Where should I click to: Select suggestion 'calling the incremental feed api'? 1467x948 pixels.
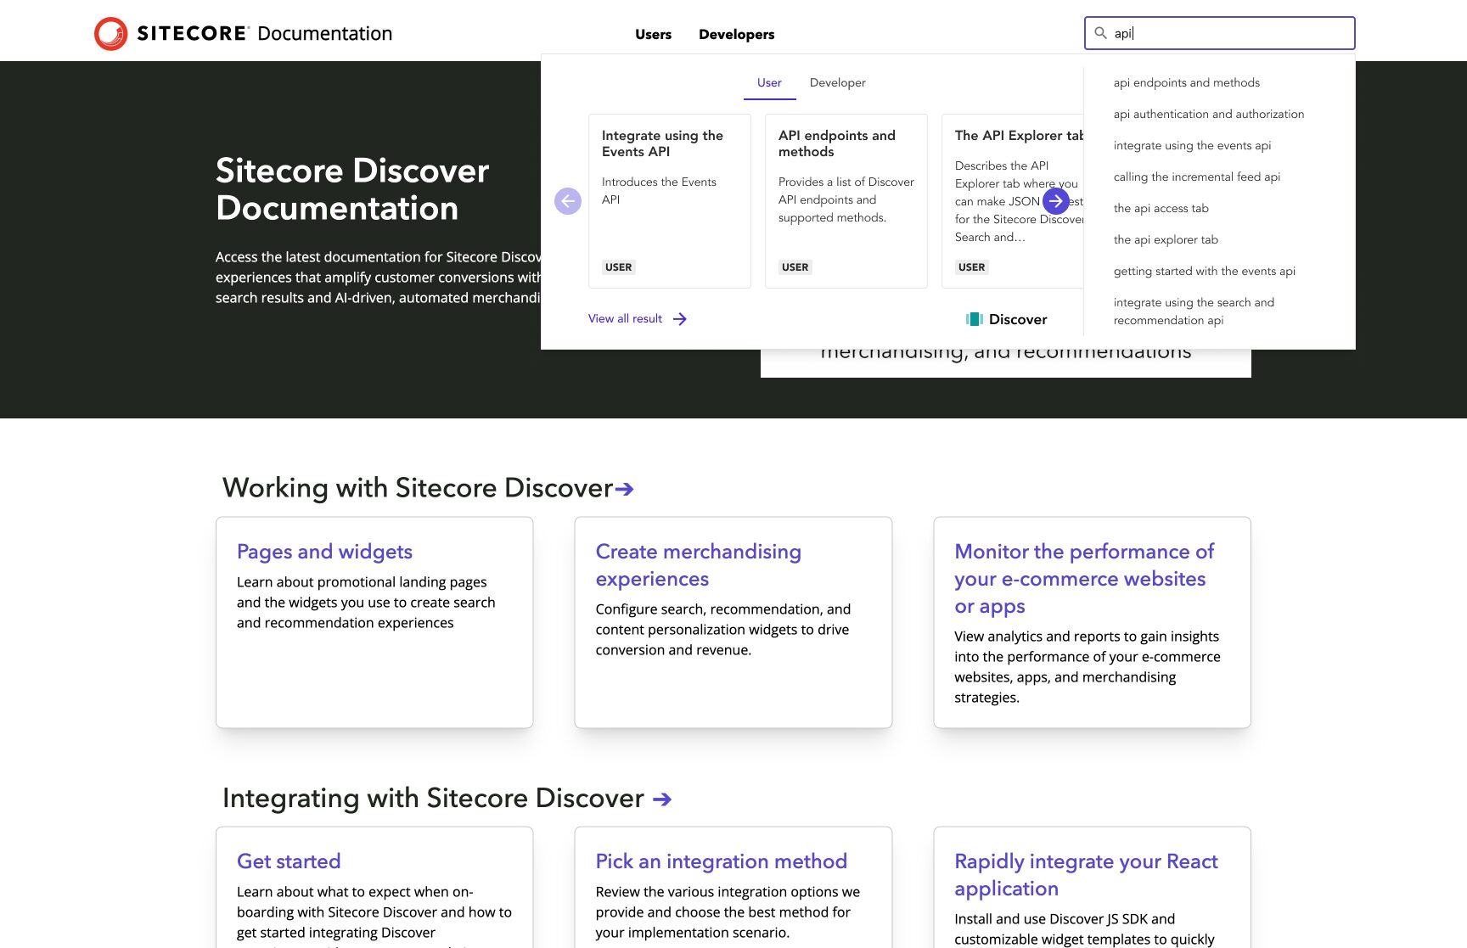1196,177
